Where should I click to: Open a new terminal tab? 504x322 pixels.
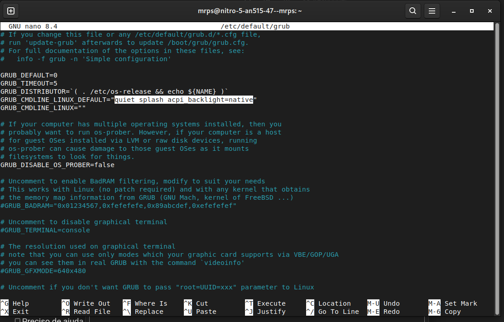(x=11, y=11)
